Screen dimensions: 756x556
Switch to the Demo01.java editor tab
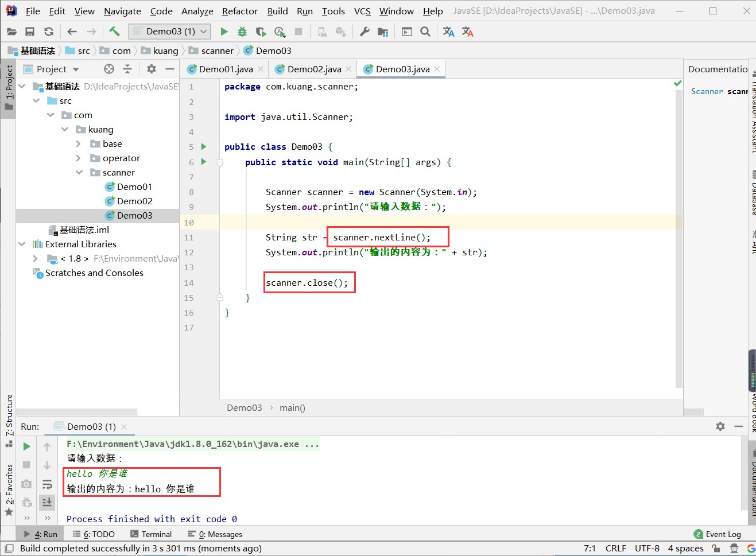[225, 69]
